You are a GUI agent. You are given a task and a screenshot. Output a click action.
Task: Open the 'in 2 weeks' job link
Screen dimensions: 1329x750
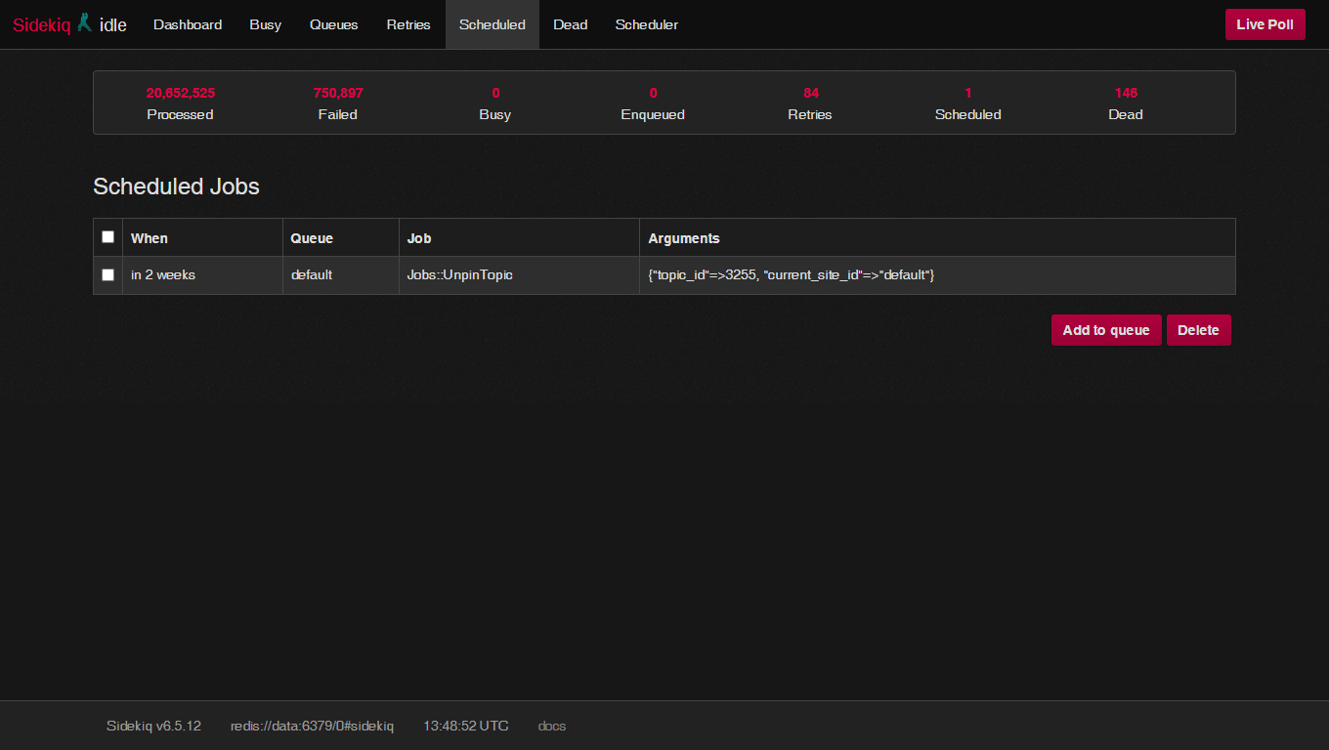tap(163, 275)
